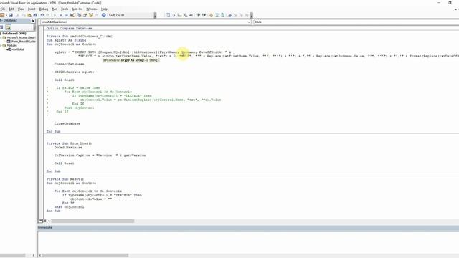Screen dimensions: 459x258
Task: Click the 'ConnectDatabase' code line
Action: pyautogui.click(x=69, y=64)
